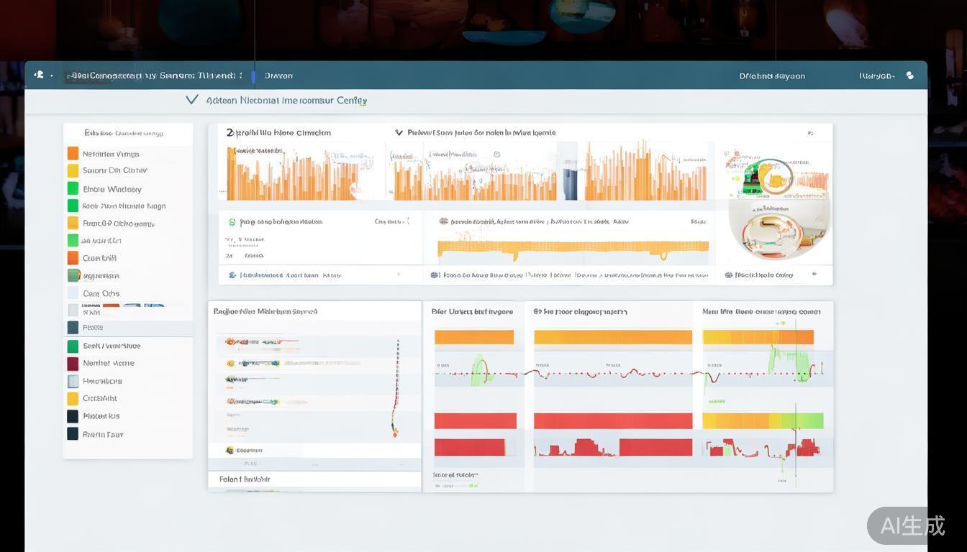Click the icon beside the footer label under the donut chart
The image size is (967, 552).
[729, 275]
